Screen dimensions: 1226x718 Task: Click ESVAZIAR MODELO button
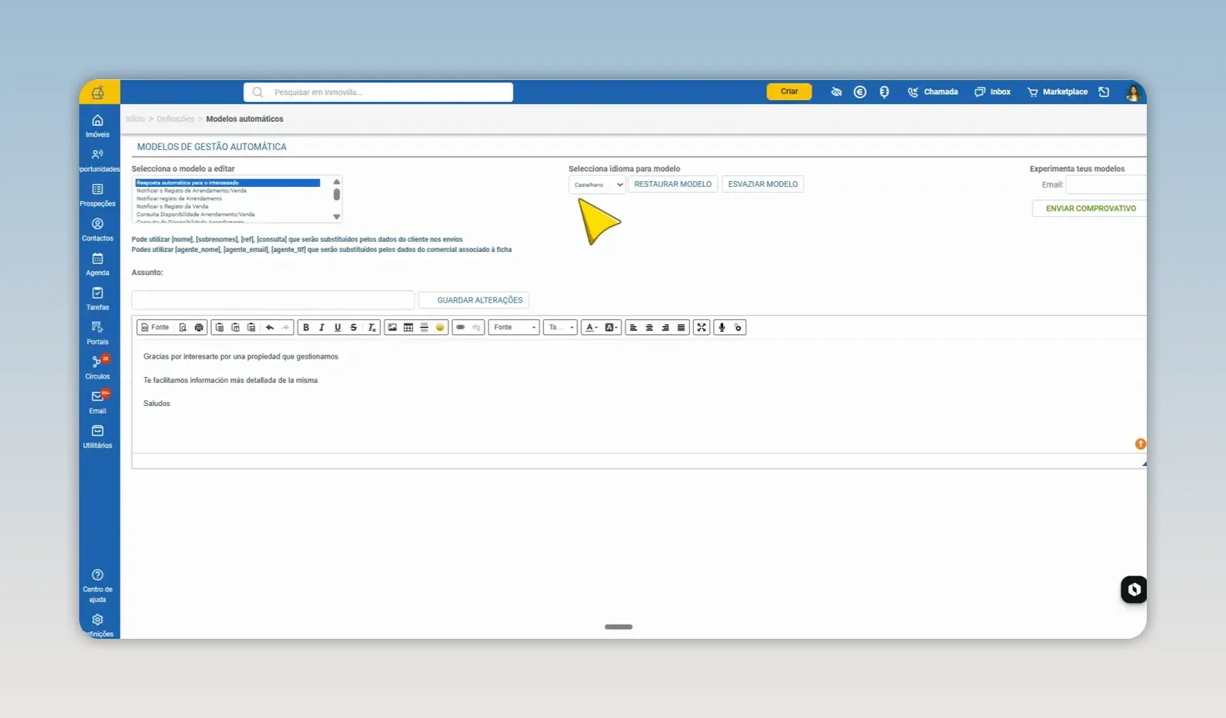pos(763,184)
